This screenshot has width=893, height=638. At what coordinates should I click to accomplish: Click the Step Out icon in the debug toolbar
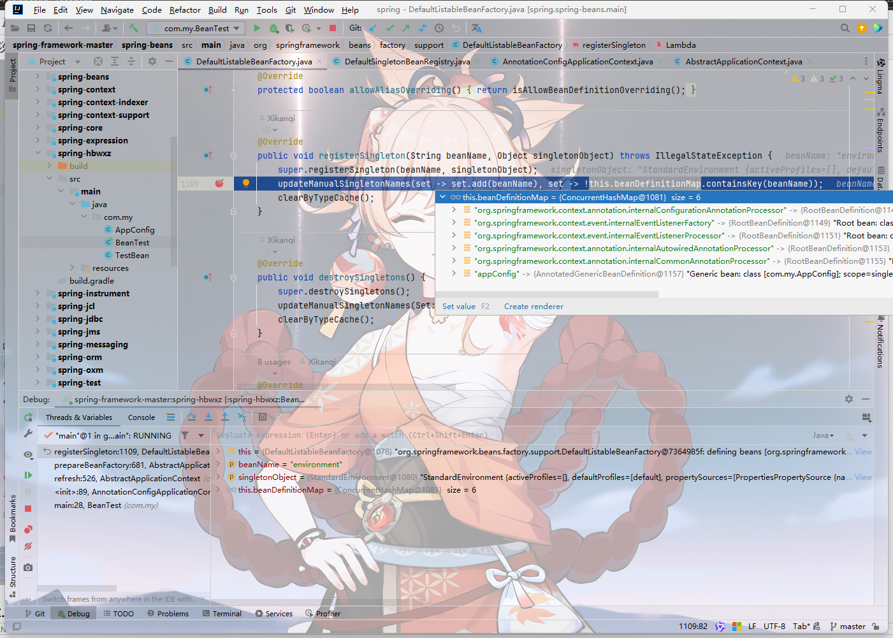pyautogui.click(x=224, y=417)
